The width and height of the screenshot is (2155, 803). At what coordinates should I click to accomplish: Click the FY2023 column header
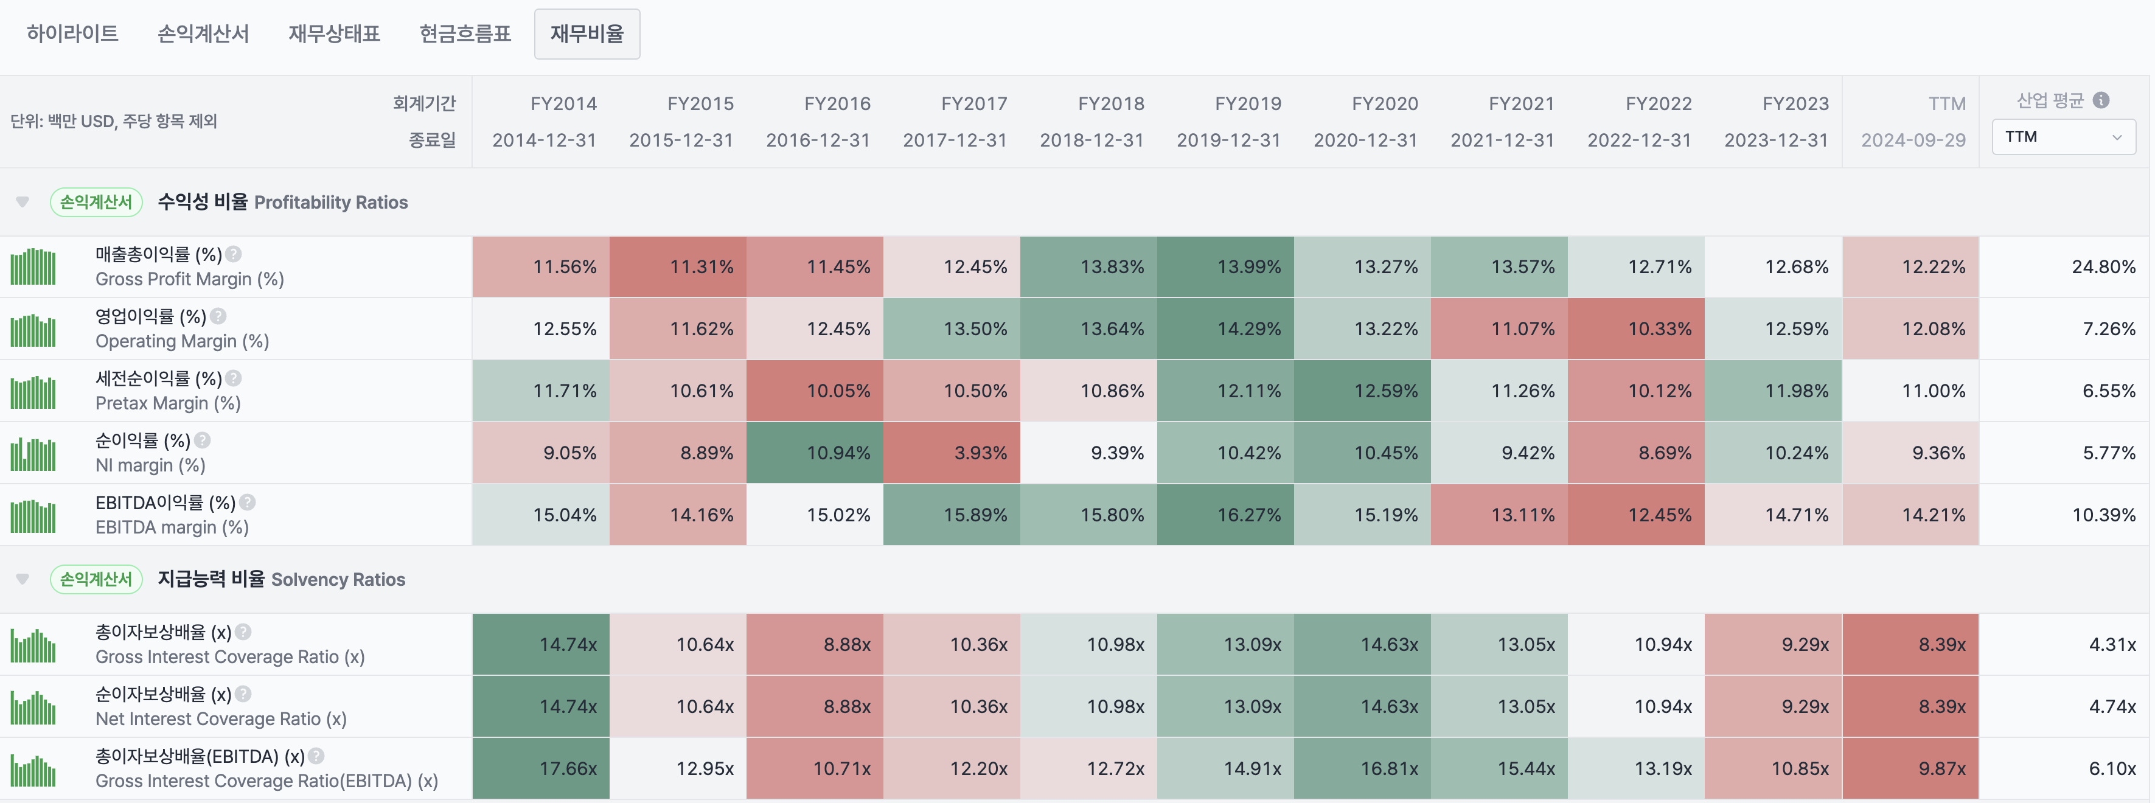[1795, 103]
